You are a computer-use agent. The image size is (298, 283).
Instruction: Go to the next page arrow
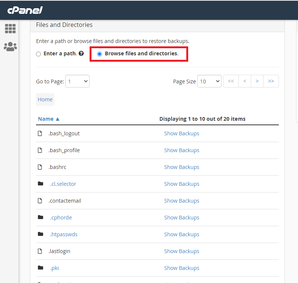click(x=257, y=81)
